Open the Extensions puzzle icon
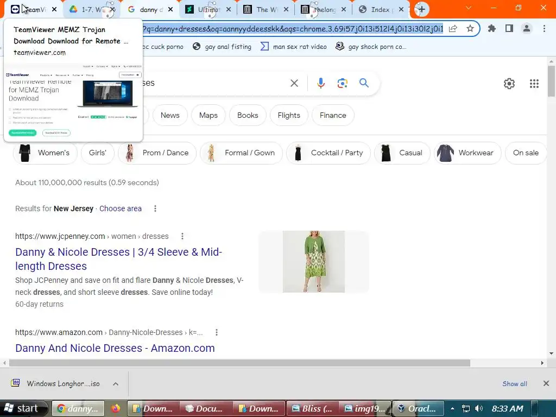Screen dimensions: 556x417 (491, 28)
